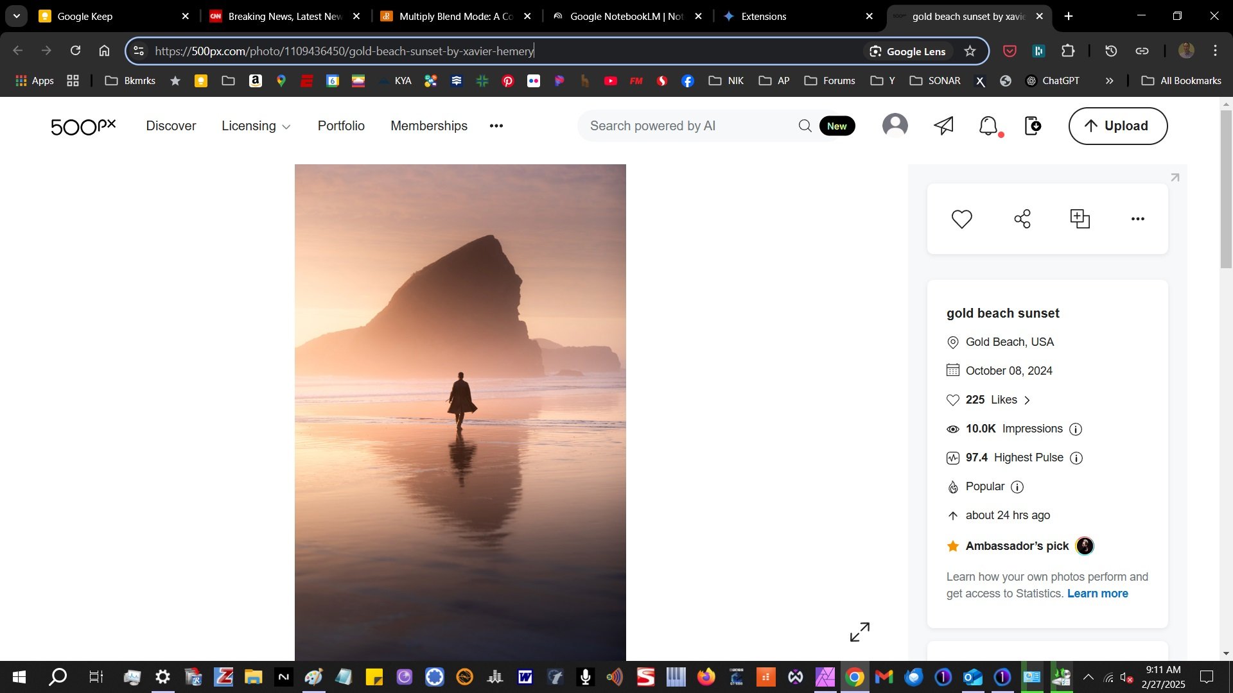Pop out the side panel arrow
1233x693 pixels.
point(1175,178)
